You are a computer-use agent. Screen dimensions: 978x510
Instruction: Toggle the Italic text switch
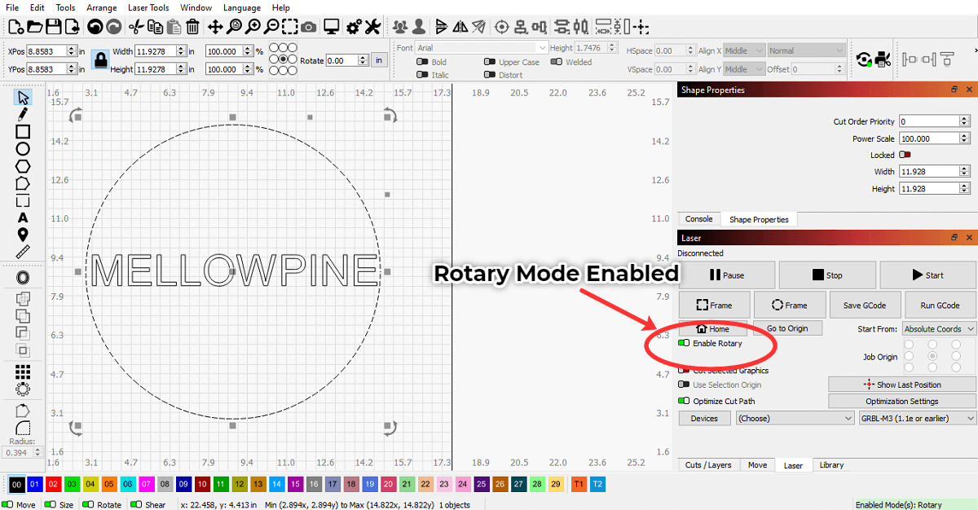(422, 75)
